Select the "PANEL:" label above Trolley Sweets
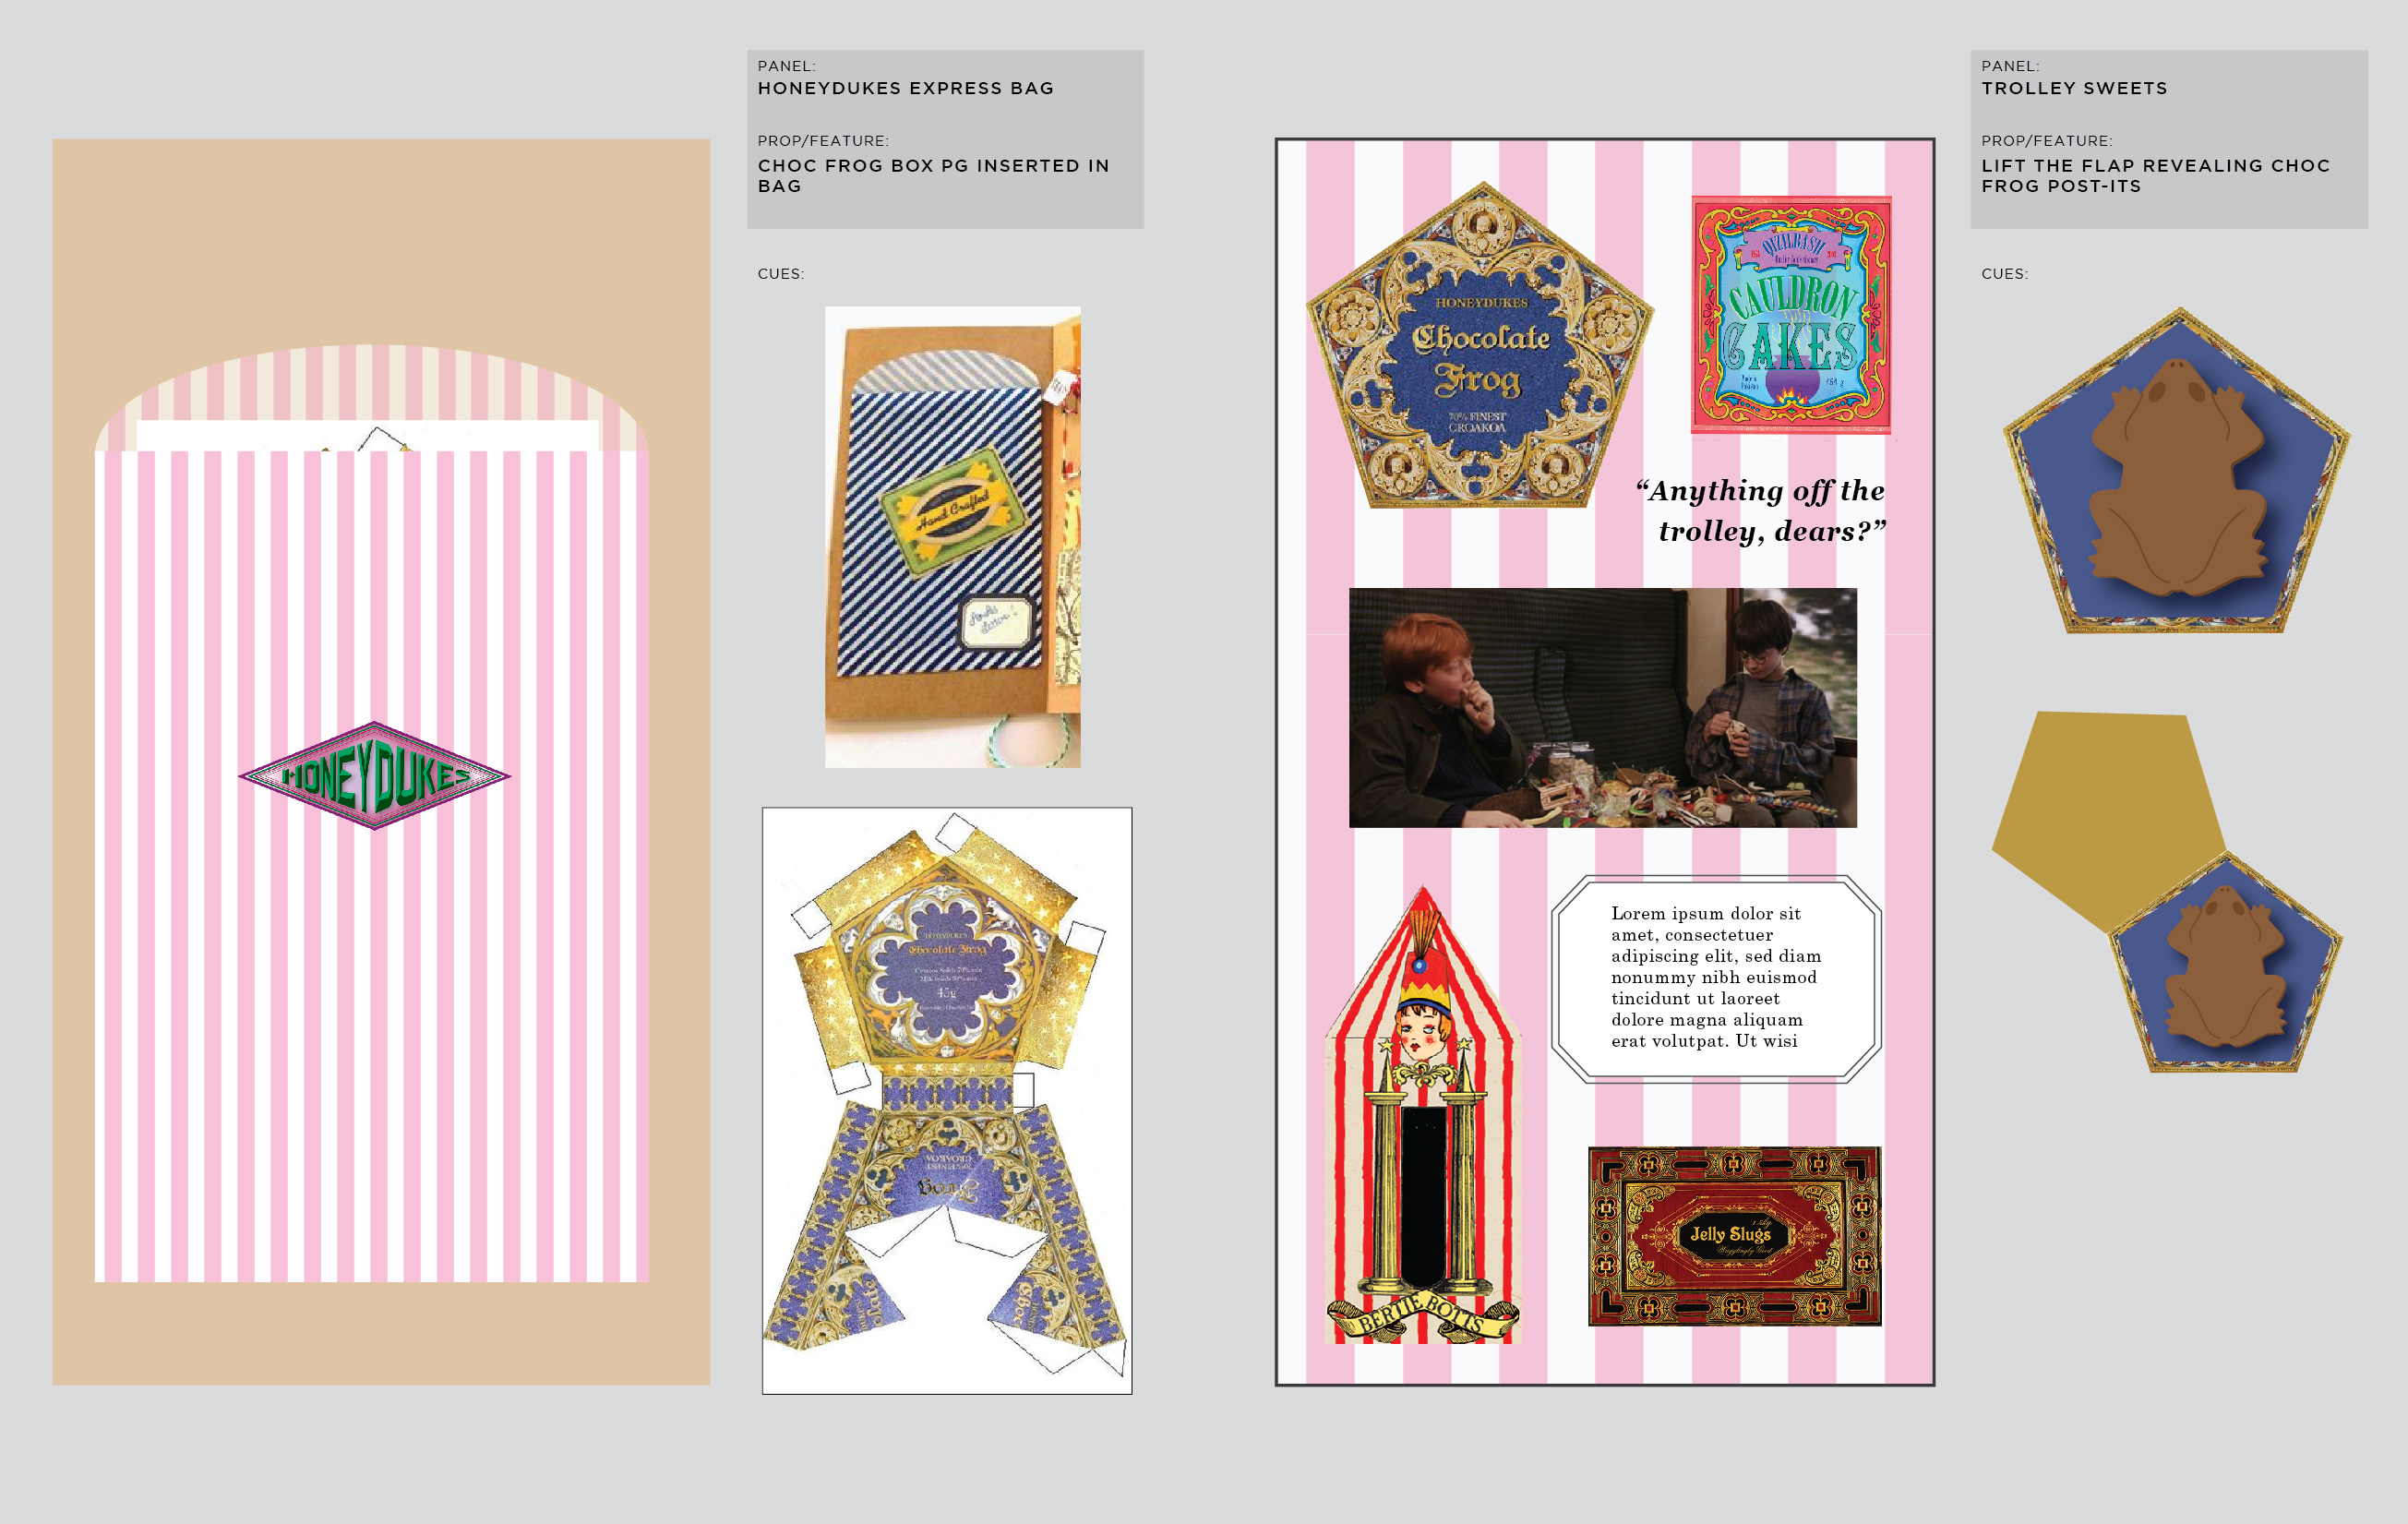2408x1524 pixels. point(2010,66)
